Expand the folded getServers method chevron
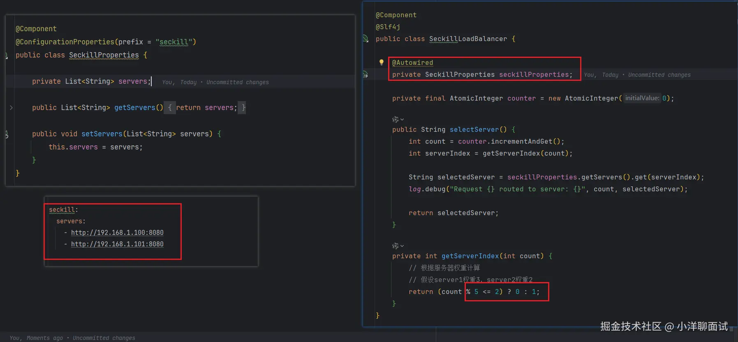 [x=11, y=108]
